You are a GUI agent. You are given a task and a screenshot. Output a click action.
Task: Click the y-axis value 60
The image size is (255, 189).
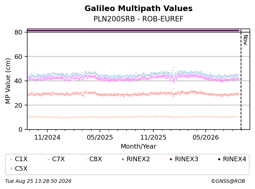click(18, 57)
